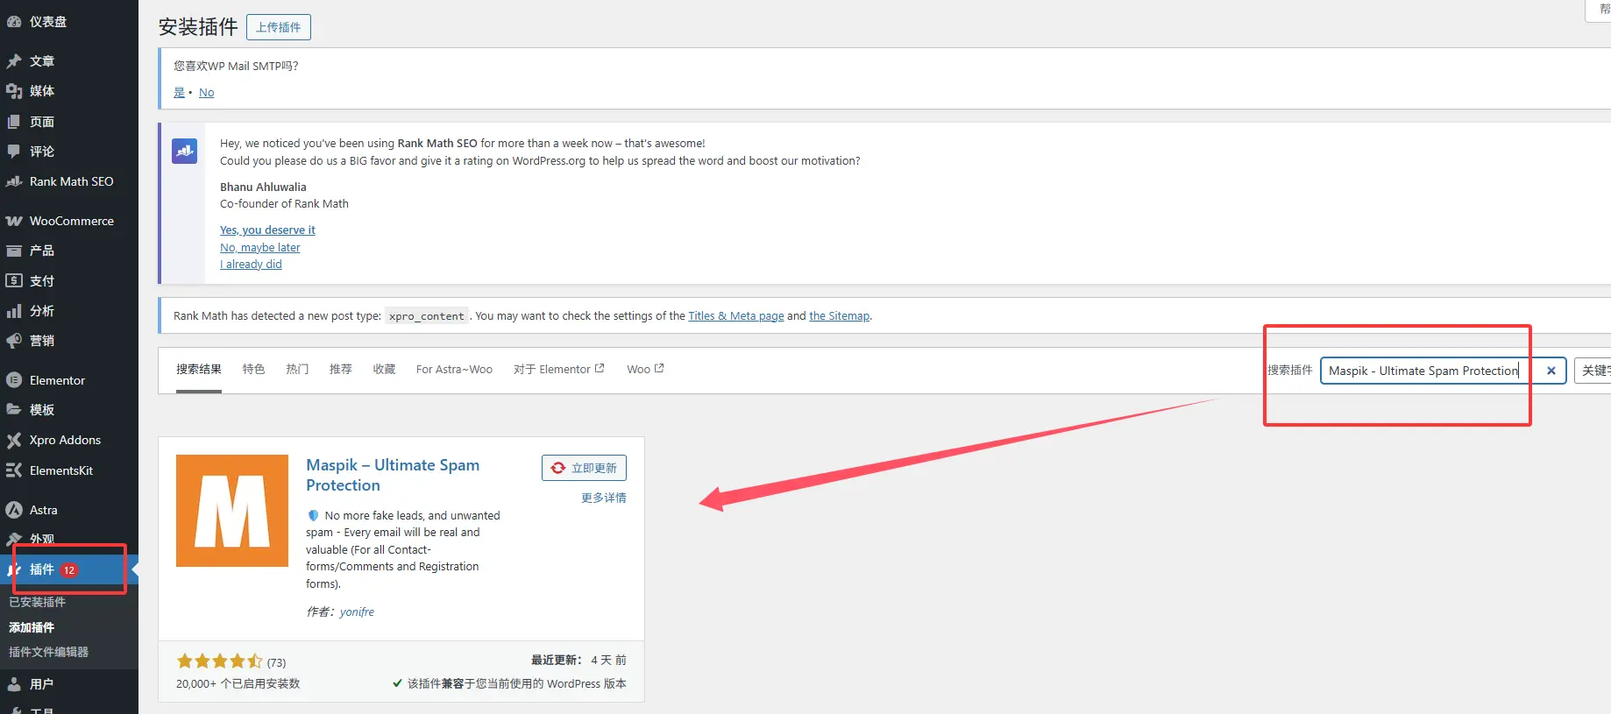This screenshot has width=1611, height=714.
Task: Click 'I already did' link
Action: [251, 265]
